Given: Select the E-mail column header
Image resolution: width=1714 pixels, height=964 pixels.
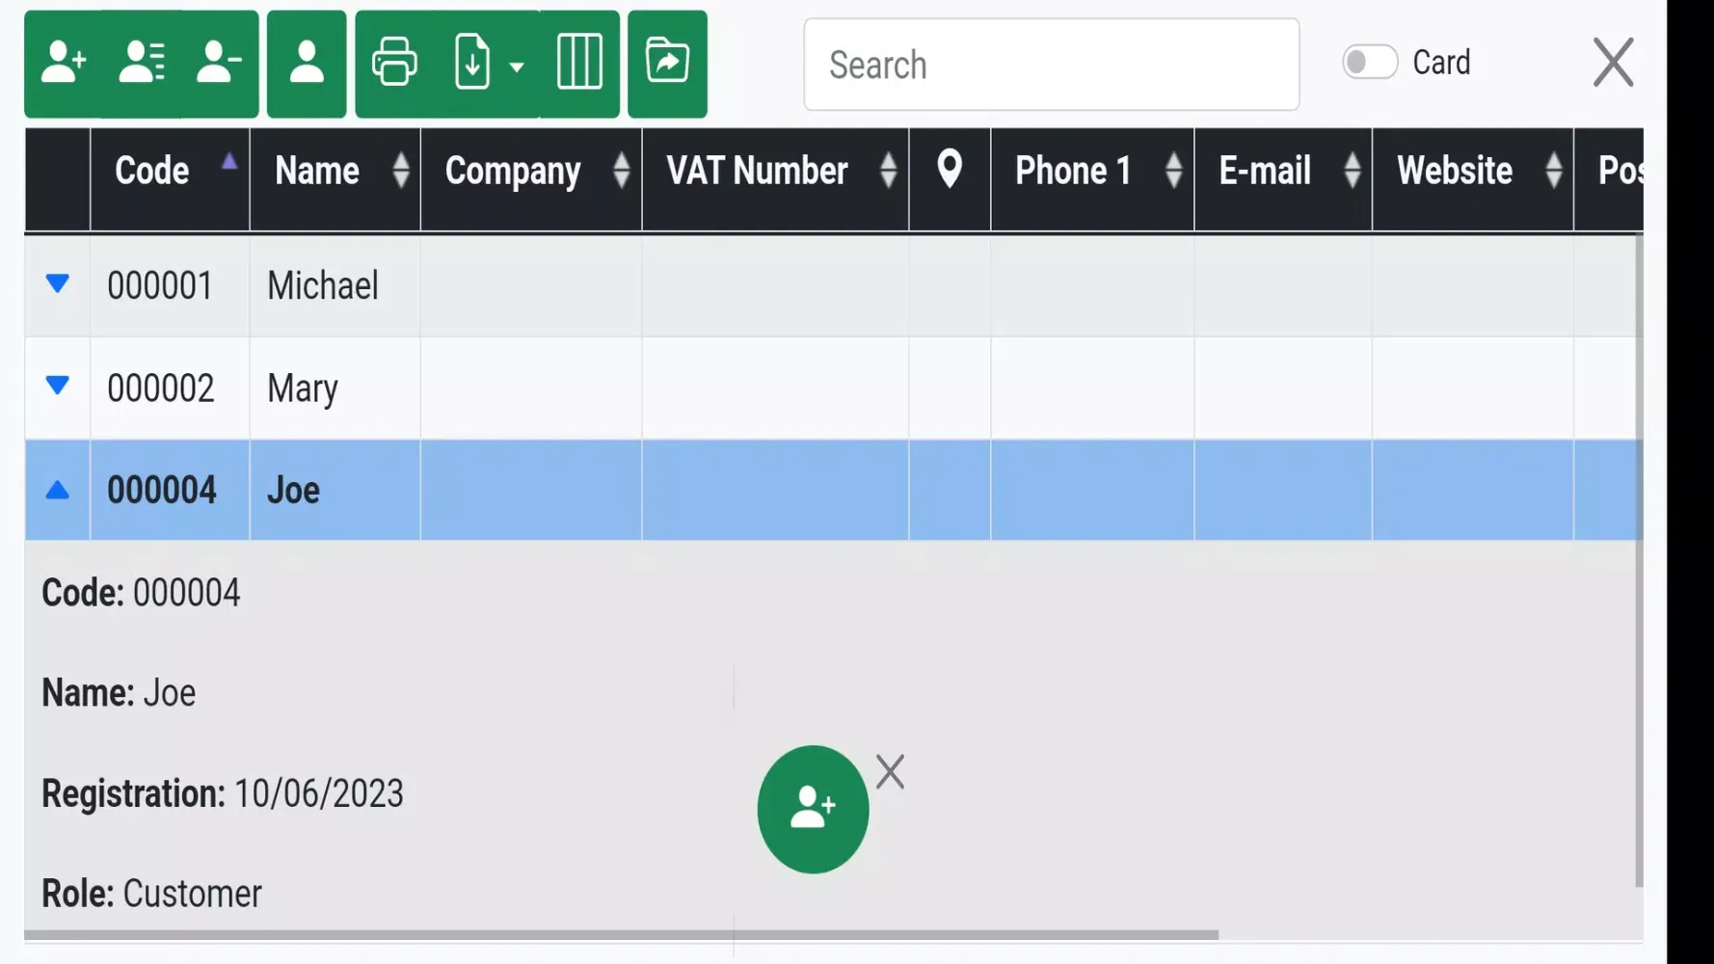Looking at the screenshot, I should pyautogui.click(x=1264, y=171).
